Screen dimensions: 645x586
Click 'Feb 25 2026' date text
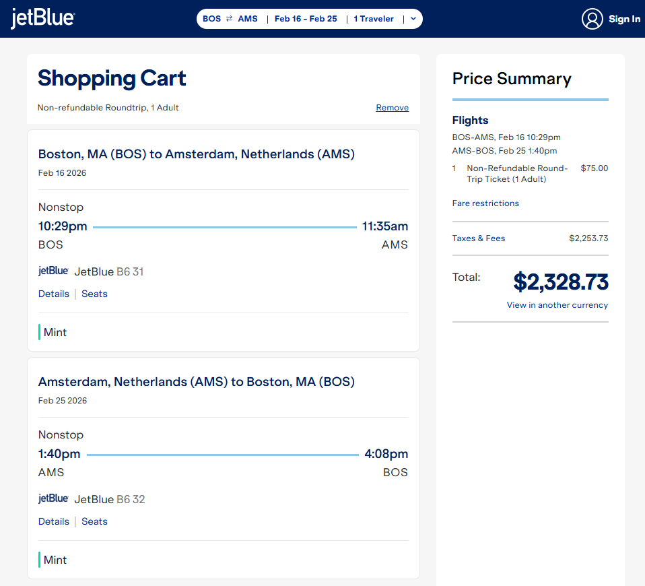[63, 400]
